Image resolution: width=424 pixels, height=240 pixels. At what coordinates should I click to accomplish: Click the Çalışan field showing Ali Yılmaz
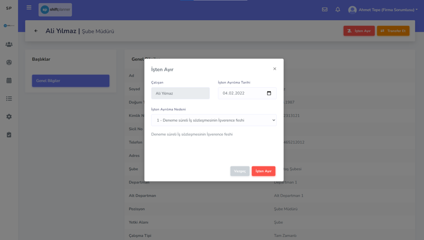click(180, 94)
